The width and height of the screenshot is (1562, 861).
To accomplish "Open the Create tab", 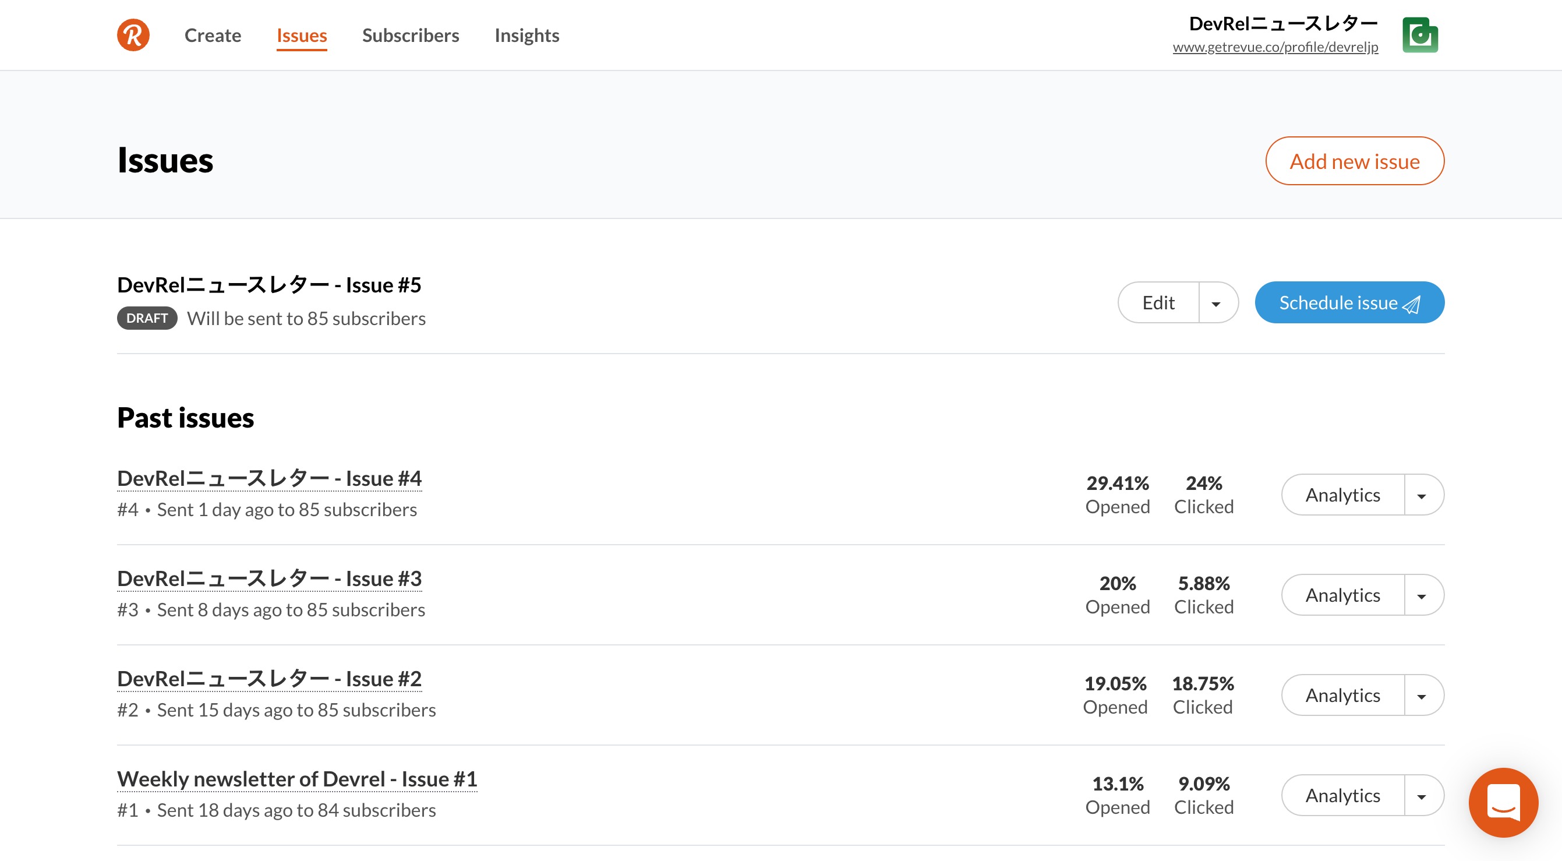I will [x=212, y=35].
